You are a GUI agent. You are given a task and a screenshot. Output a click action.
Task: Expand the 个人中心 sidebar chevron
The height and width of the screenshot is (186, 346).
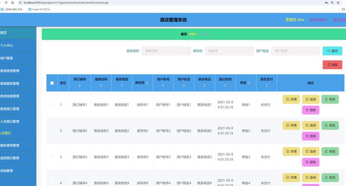coord(32,45)
